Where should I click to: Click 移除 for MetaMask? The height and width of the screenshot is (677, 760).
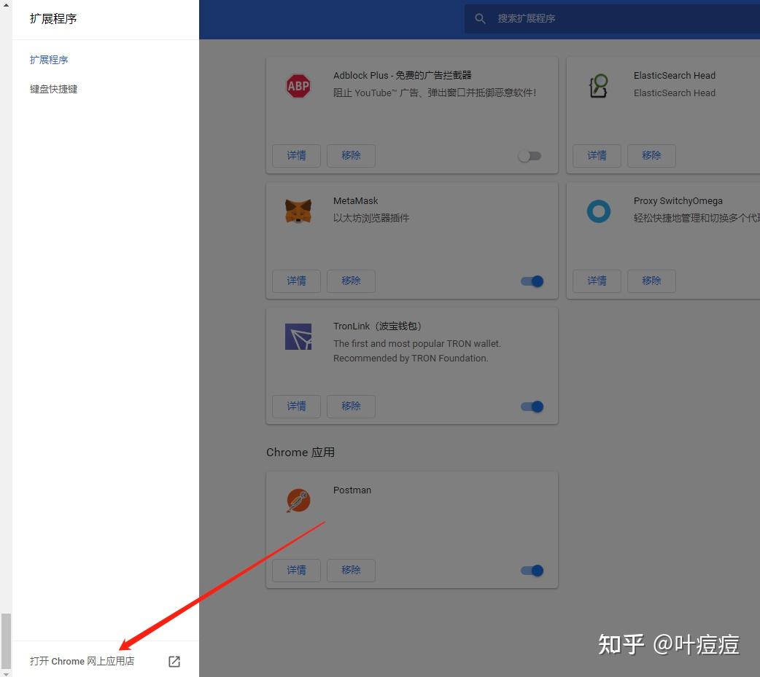point(351,281)
